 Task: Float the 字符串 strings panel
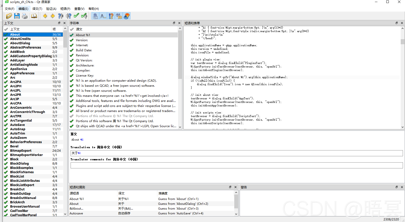pos(174,23)
